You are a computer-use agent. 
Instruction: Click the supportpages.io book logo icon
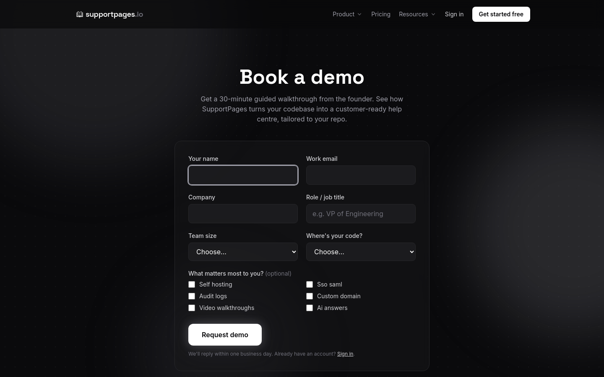point(80,14)
